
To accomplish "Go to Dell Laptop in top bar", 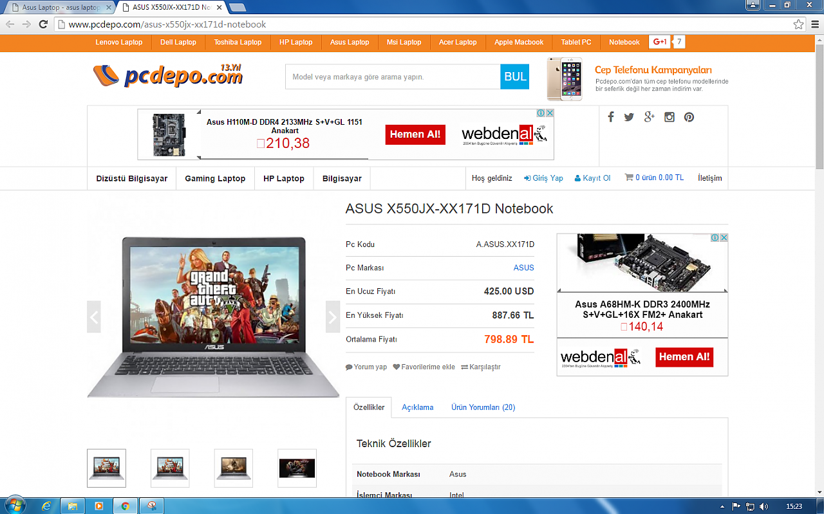I will click(178, 42).
